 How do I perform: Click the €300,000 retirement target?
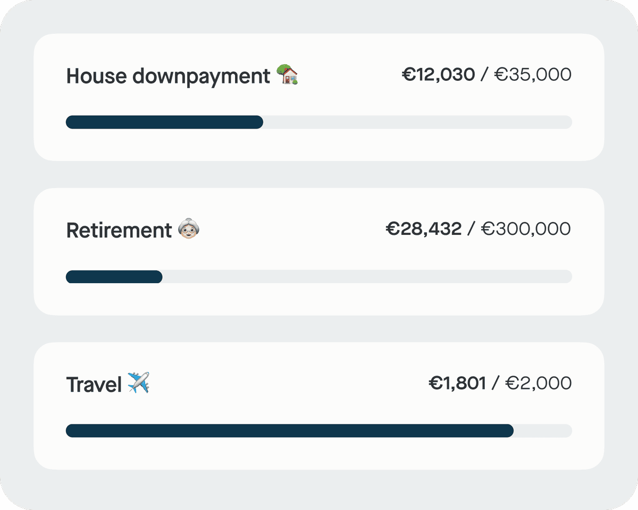(x=526, y=229)
